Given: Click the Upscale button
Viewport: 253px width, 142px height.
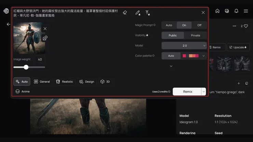Looking at the screenshot, I should [238, 47].
